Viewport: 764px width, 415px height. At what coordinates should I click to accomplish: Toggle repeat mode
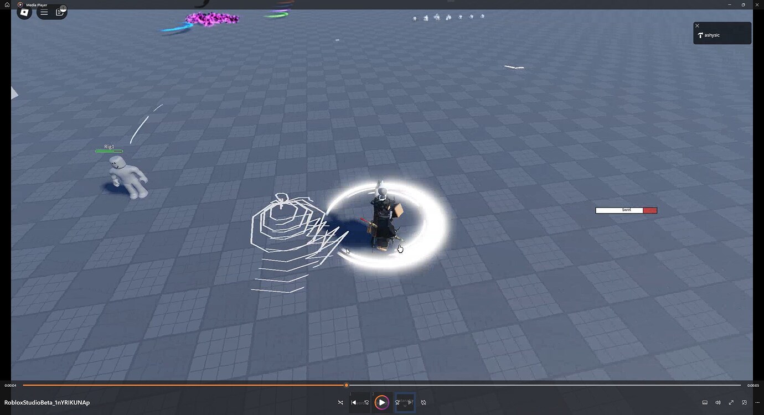(424, 402)
